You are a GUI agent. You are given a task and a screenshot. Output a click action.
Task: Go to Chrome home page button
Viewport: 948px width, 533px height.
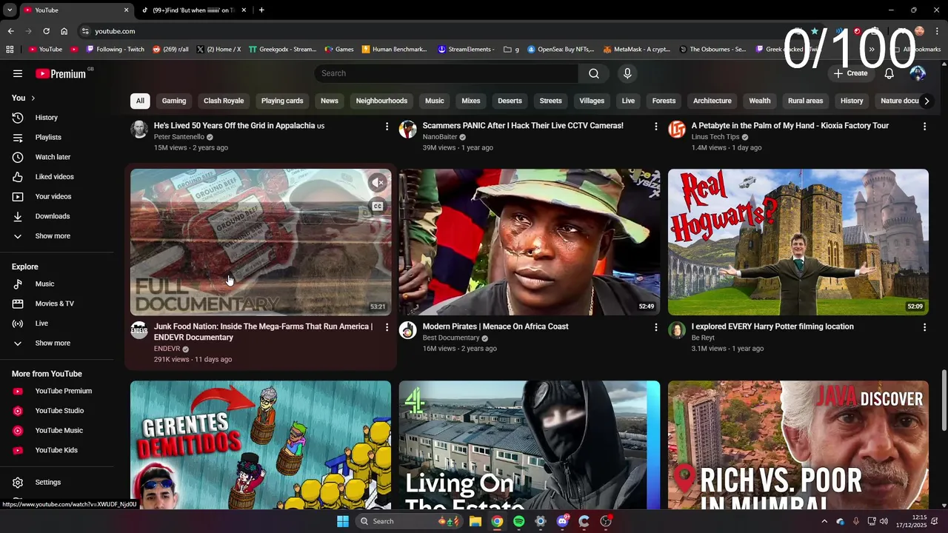(x=64, y=31)
